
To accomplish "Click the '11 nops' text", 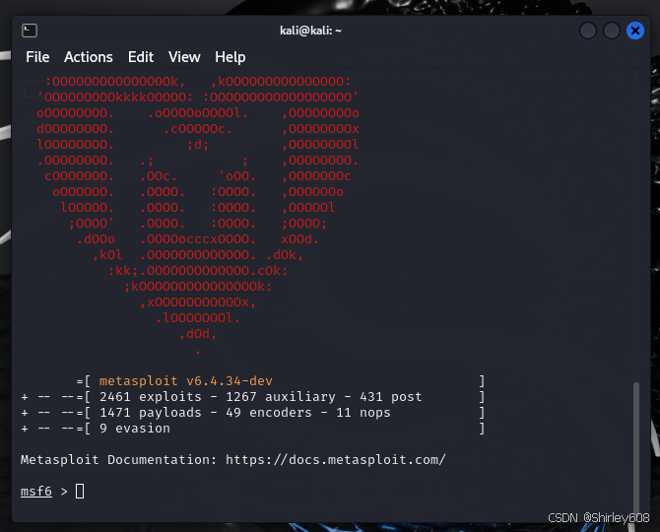I will click(363, 413).
